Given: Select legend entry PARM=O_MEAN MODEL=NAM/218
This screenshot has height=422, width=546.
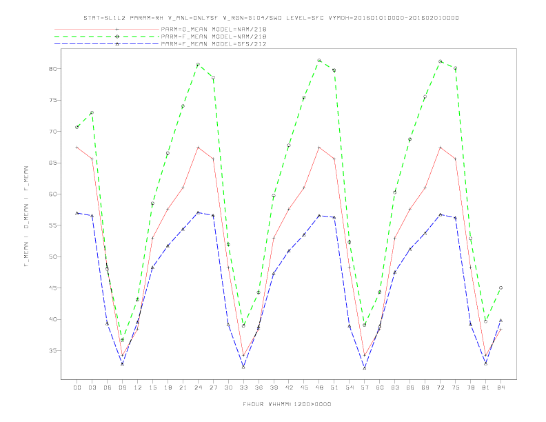Looking at the screenshot, I should click(214, 29).
